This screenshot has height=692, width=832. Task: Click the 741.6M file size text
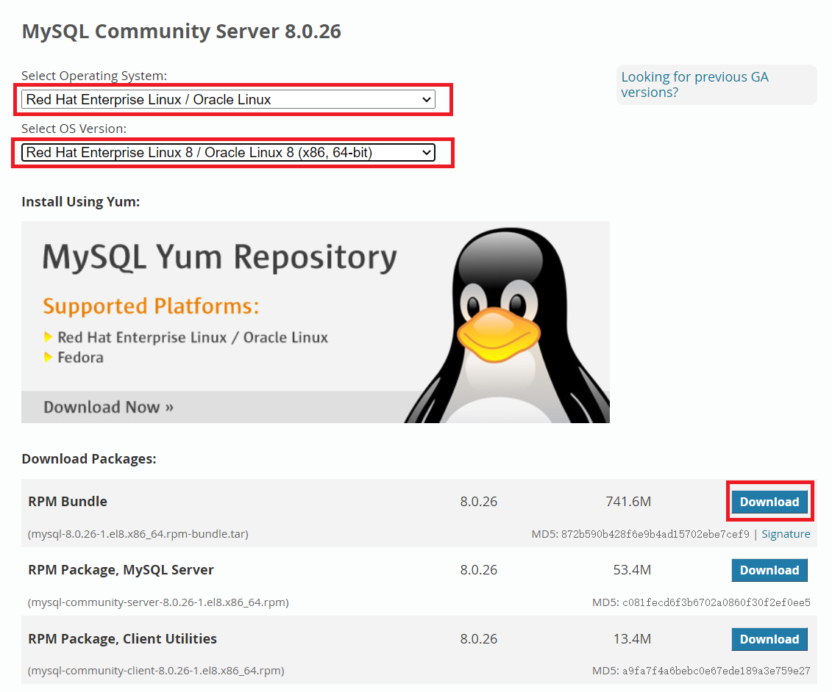pyautogui.click(x=628, y=501)
